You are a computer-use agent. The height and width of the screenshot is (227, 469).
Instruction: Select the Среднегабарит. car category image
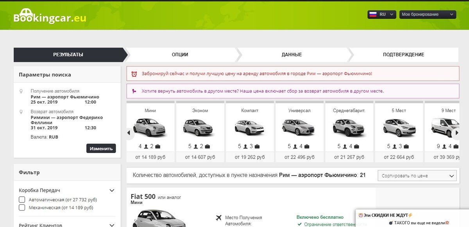[349, 127]
